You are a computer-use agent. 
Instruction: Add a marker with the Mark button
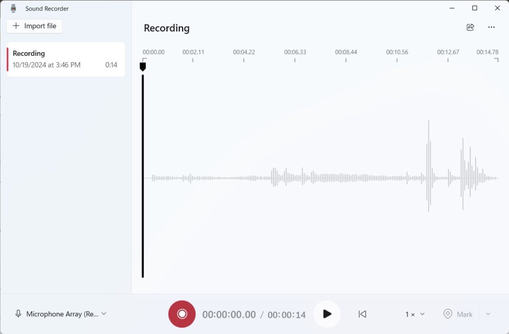(x=458, y=314)
